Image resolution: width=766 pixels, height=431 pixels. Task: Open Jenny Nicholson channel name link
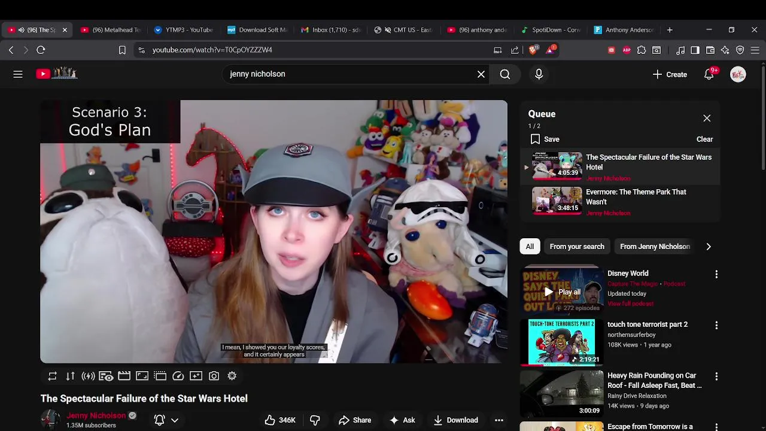point(96,415)
